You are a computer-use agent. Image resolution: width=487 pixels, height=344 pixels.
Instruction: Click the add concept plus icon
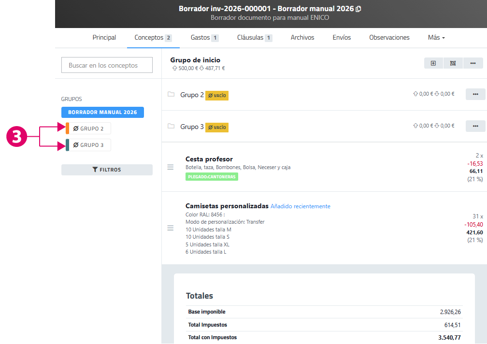click(433, 63)
